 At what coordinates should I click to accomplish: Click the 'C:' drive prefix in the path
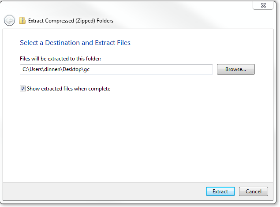pos(25,69)
